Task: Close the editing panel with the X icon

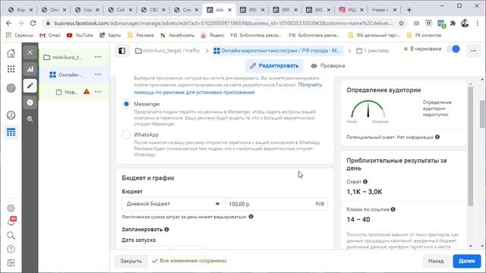Action: pos(30,52)
